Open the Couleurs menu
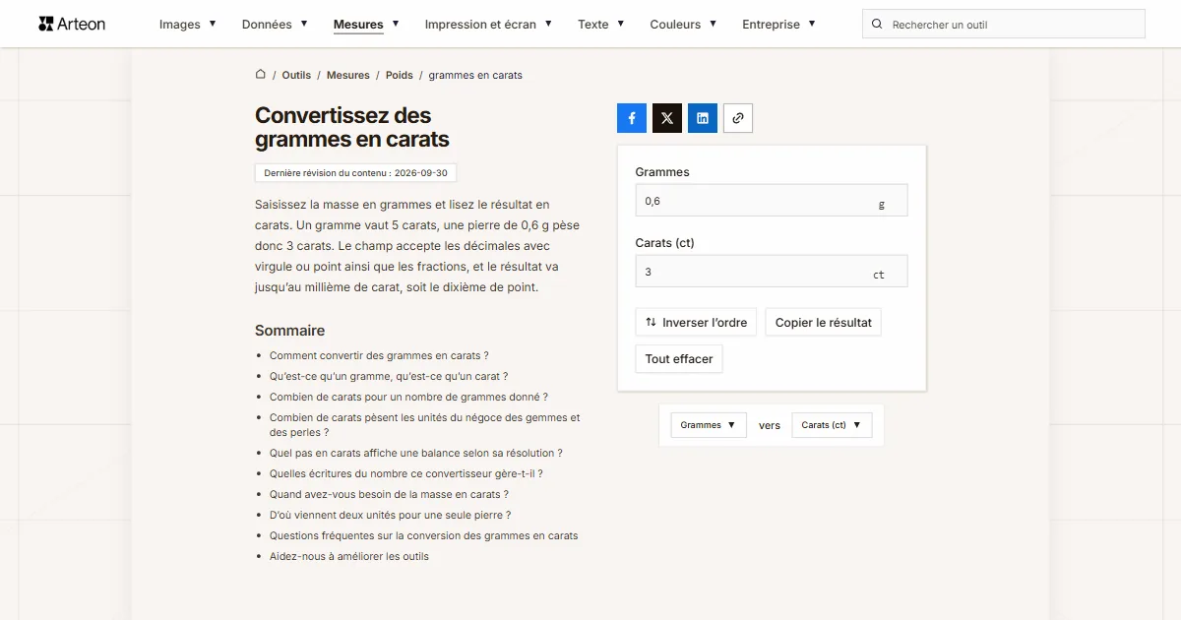The height and width of the screenshot is (620, 1181). click(683, 25)
